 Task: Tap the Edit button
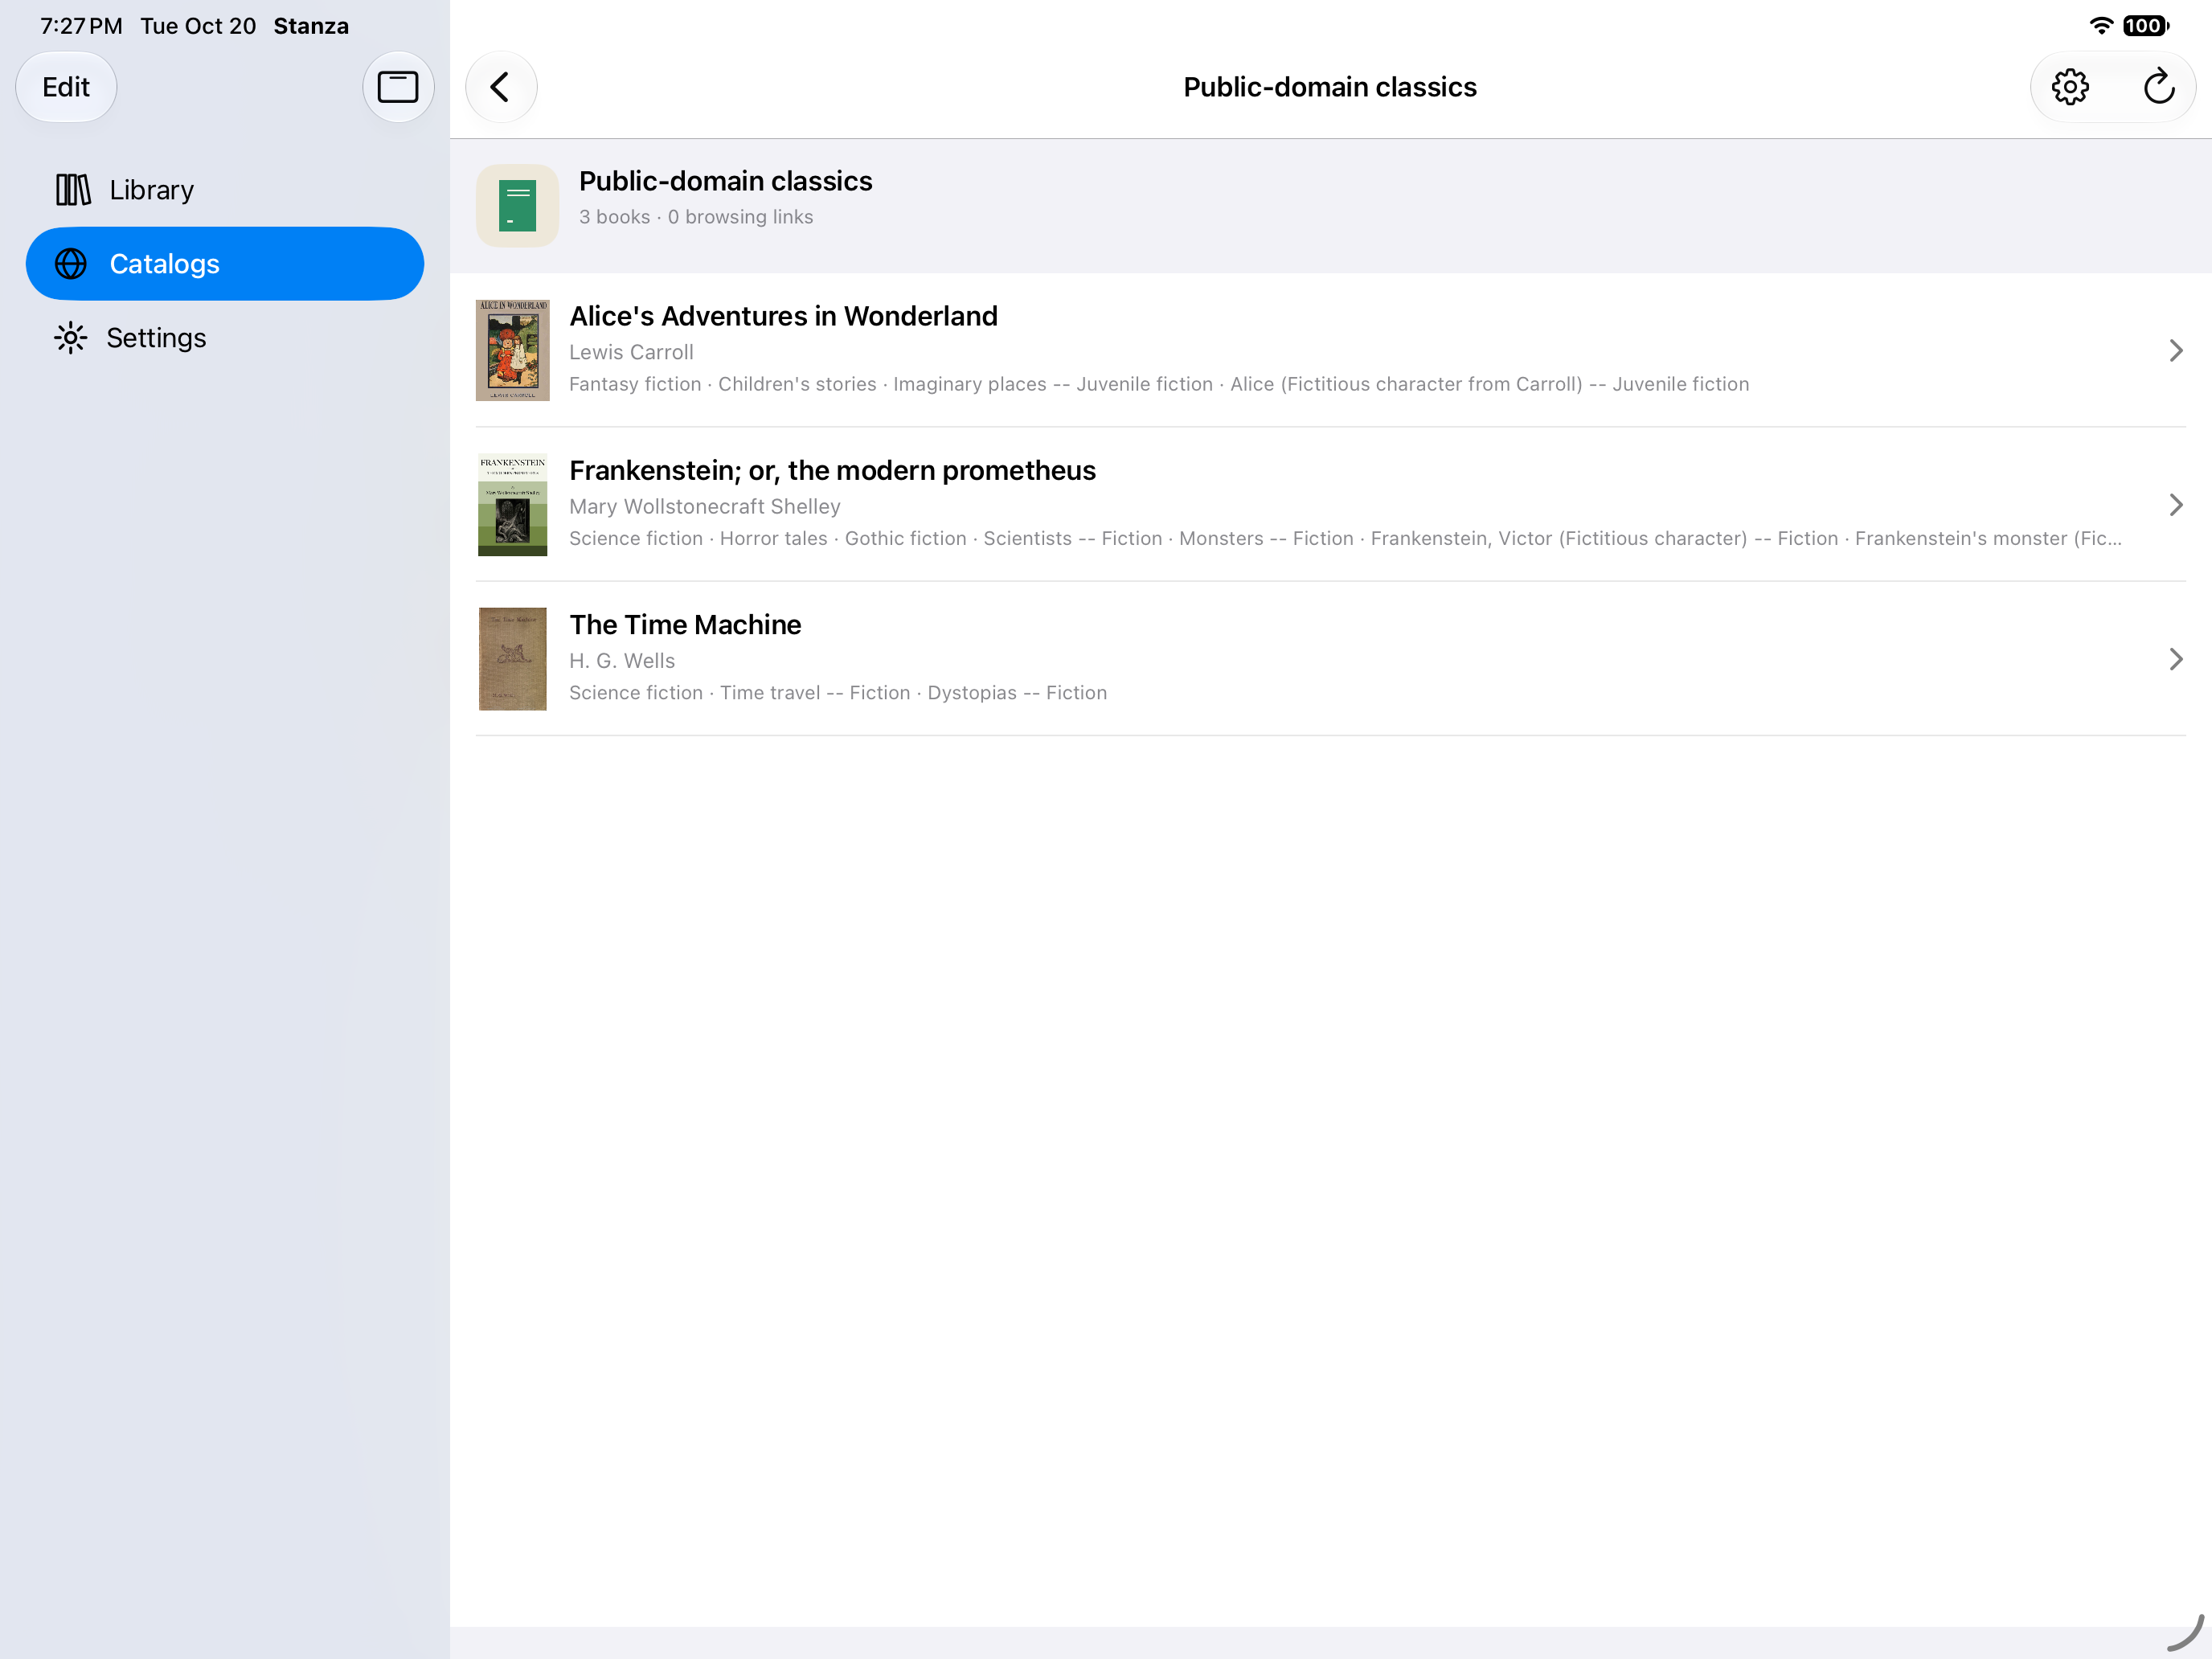tap(66, 87)
